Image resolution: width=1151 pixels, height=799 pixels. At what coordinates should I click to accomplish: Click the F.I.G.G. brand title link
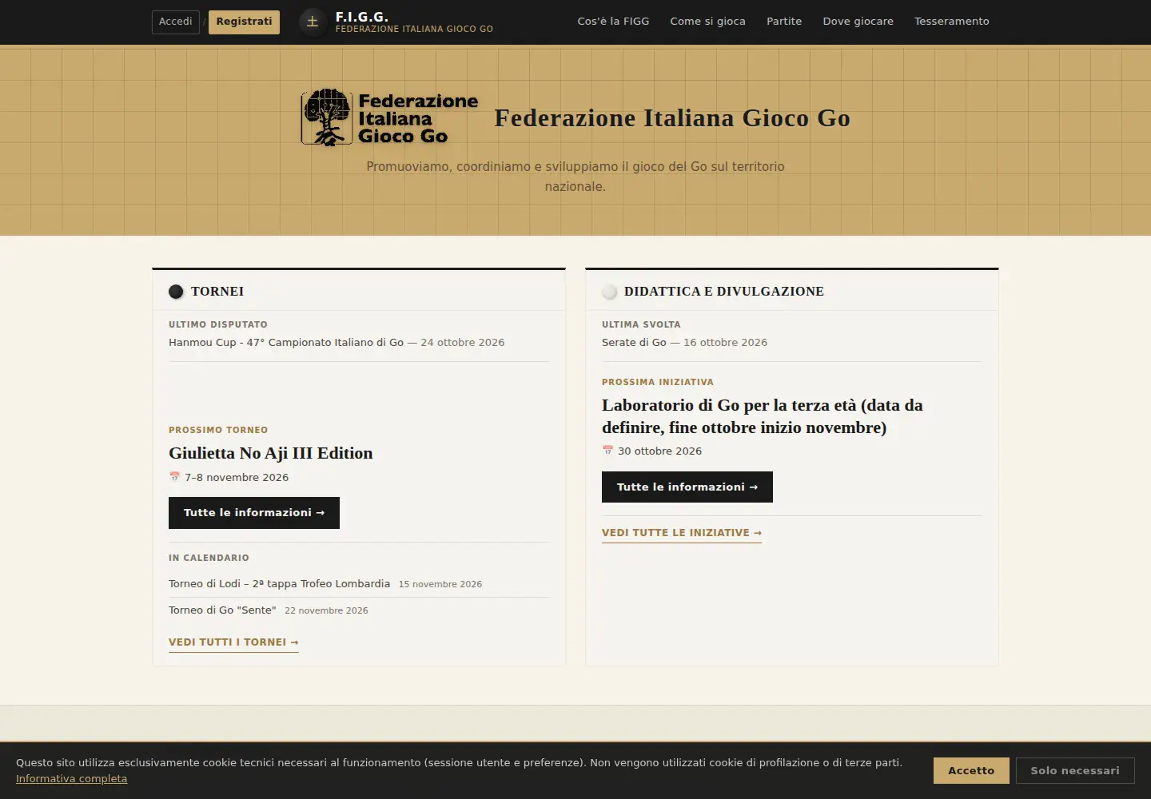point(362,17)
